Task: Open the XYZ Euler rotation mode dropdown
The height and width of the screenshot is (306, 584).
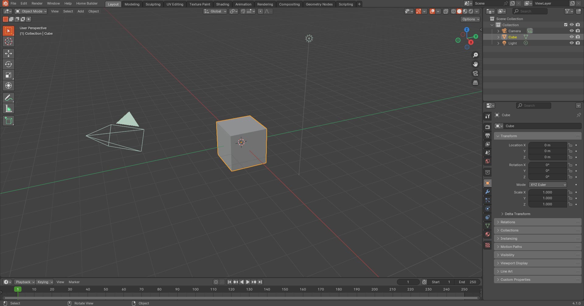Action: tap(547, 185)
